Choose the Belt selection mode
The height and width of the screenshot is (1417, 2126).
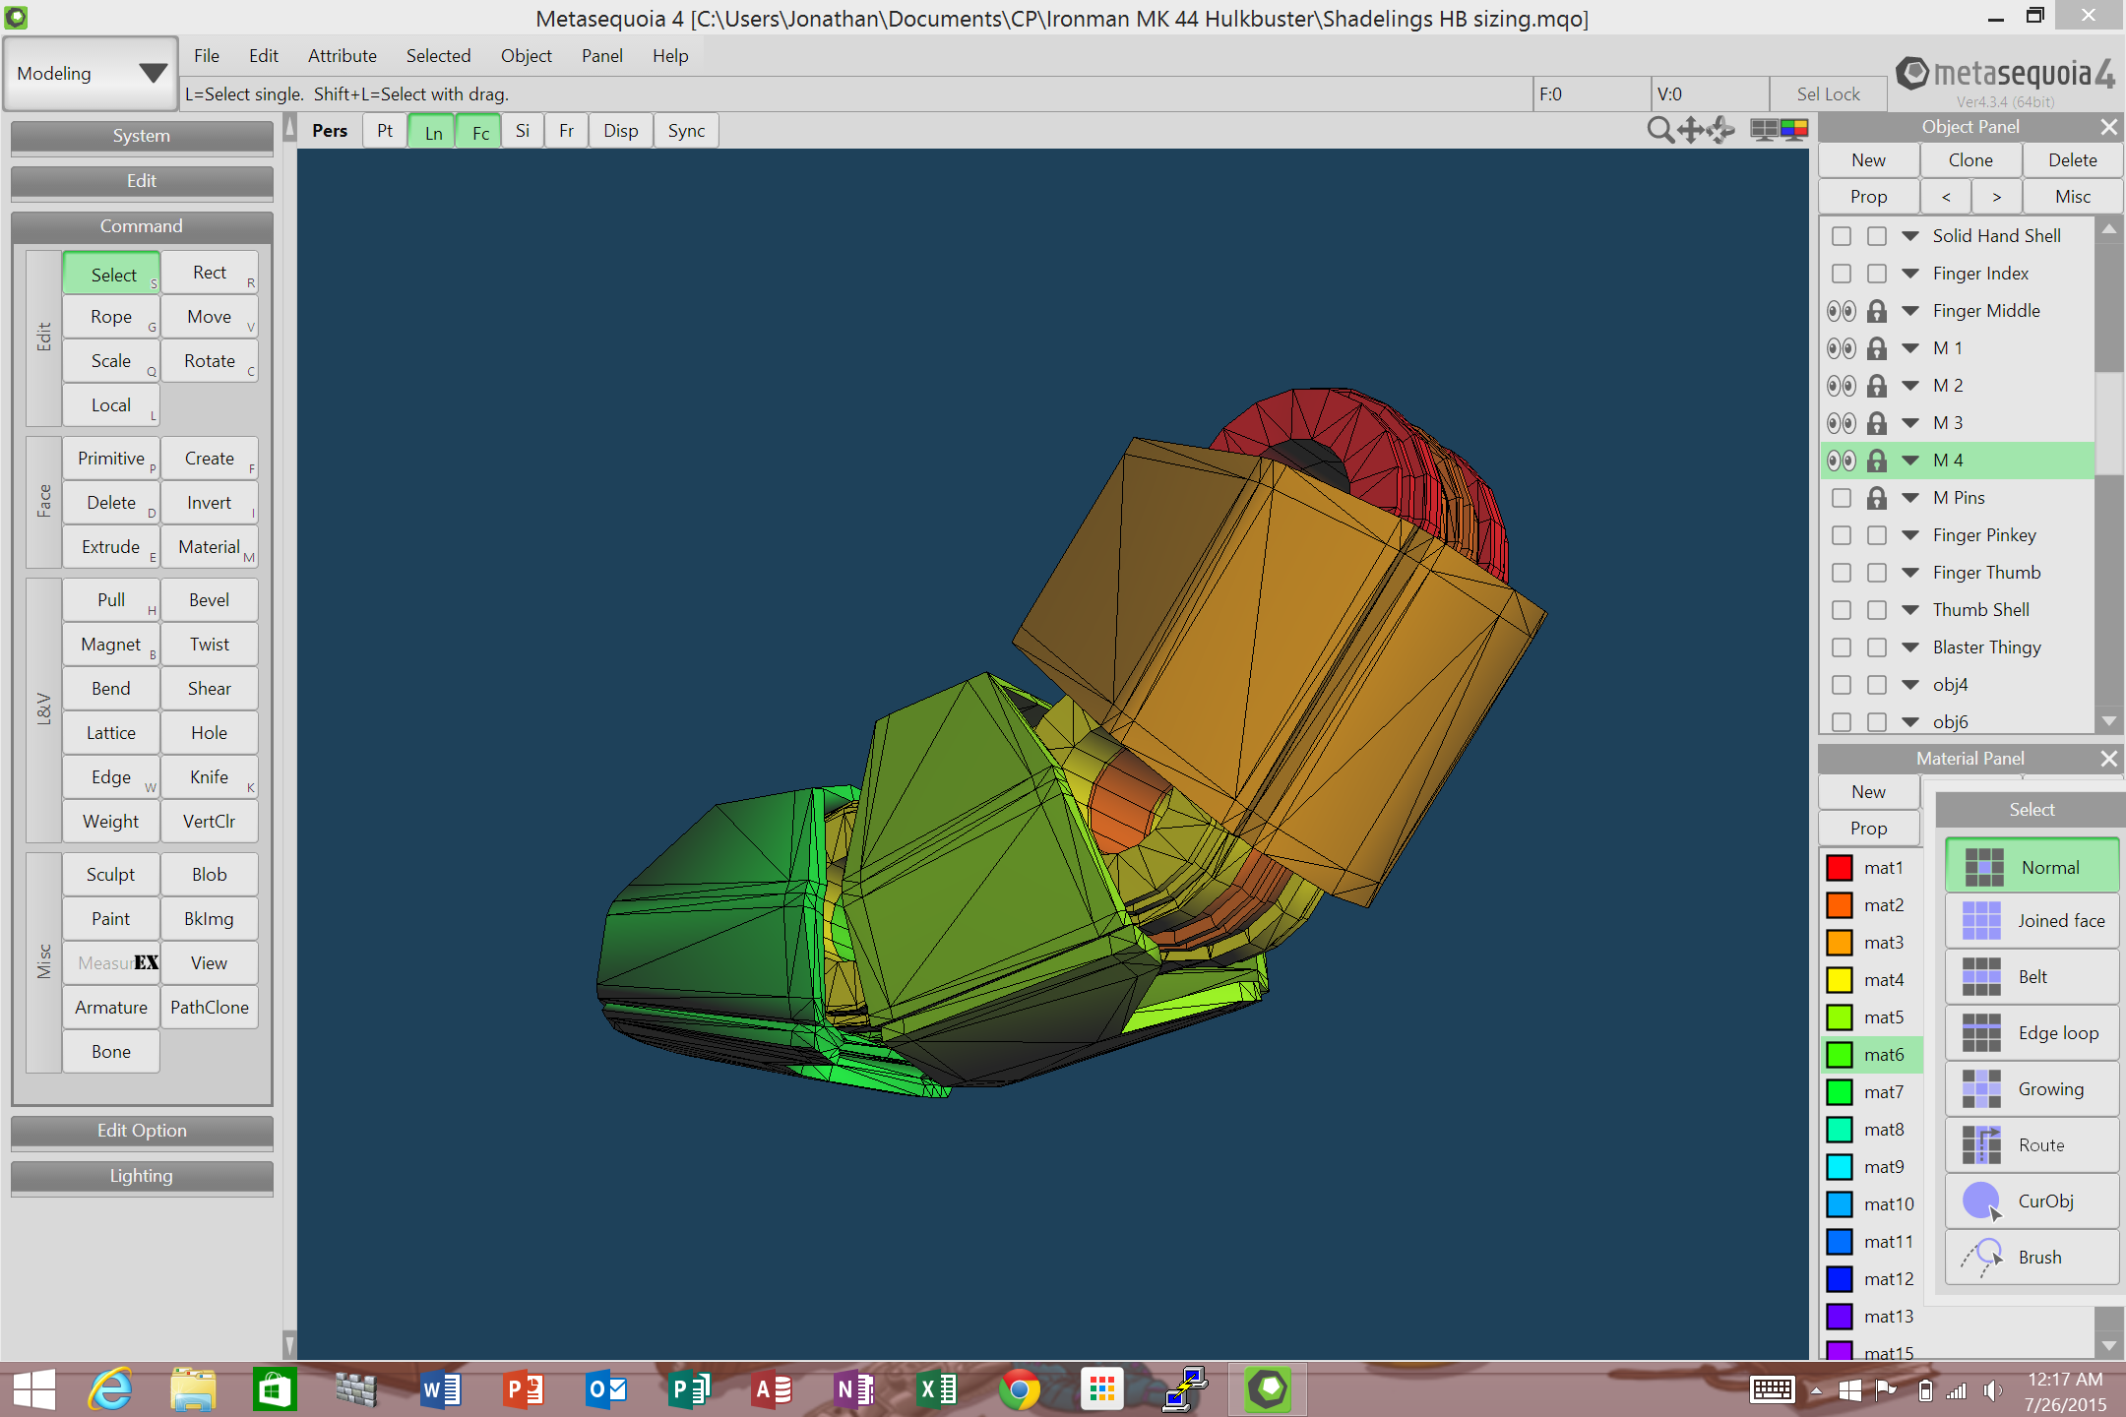pos(2032,976)
